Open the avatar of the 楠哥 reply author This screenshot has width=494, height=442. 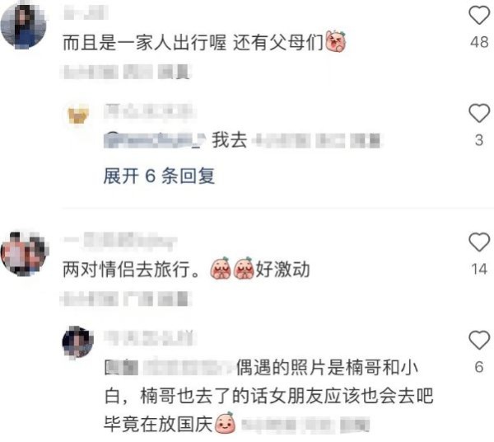(78, 342)
